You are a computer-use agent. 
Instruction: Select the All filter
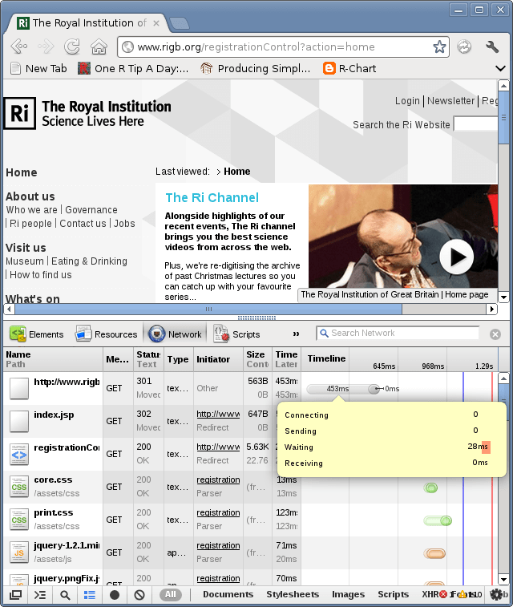tap(171, 595)
